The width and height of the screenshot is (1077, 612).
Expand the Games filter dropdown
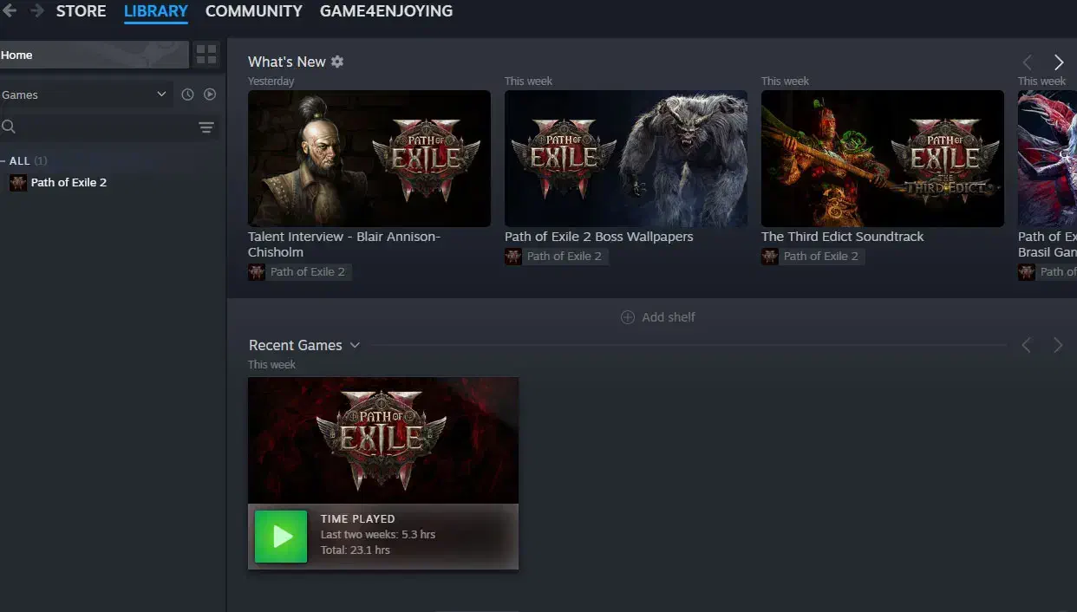tap(85, 94)
